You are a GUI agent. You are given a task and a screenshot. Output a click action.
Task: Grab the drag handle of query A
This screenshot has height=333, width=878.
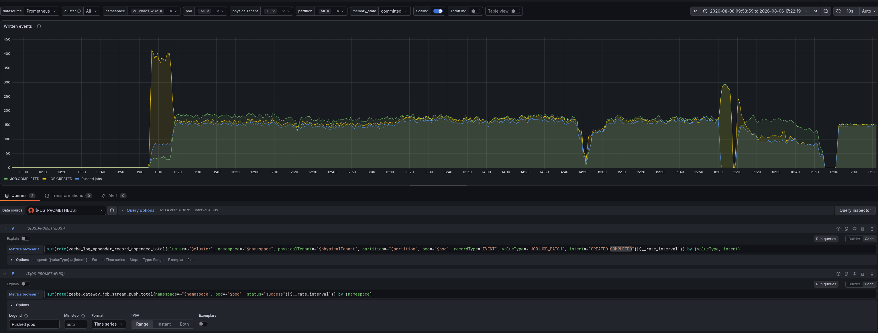tap(872, 229)
